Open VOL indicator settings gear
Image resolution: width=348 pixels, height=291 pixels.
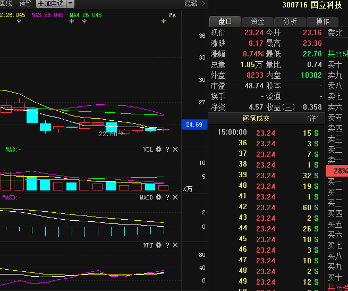[x=158, y=149]
